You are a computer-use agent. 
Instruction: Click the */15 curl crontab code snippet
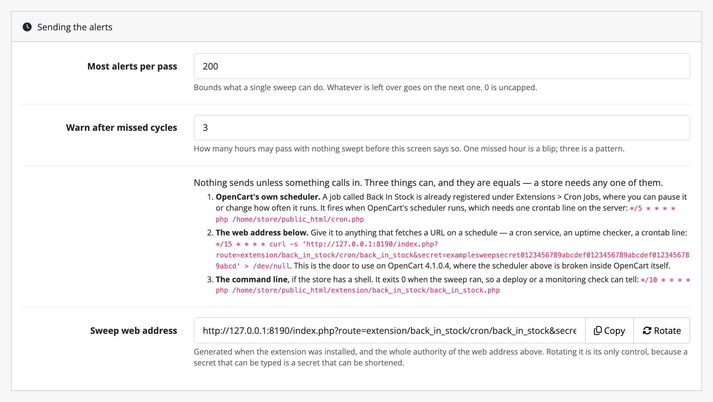(452, 255)
